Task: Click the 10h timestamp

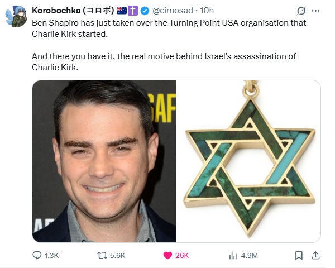Action: tap(207, 11)
